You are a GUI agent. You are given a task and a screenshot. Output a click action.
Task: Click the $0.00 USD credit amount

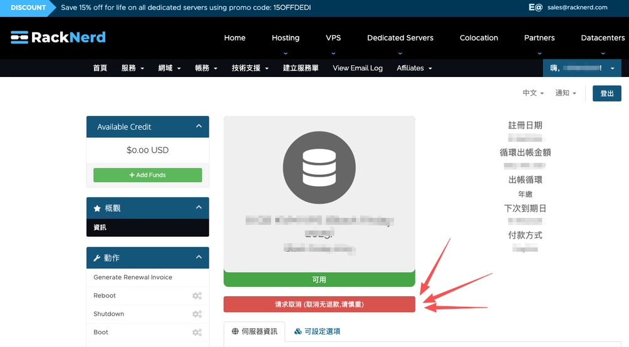pyautogui.click(x=148, y=150)
